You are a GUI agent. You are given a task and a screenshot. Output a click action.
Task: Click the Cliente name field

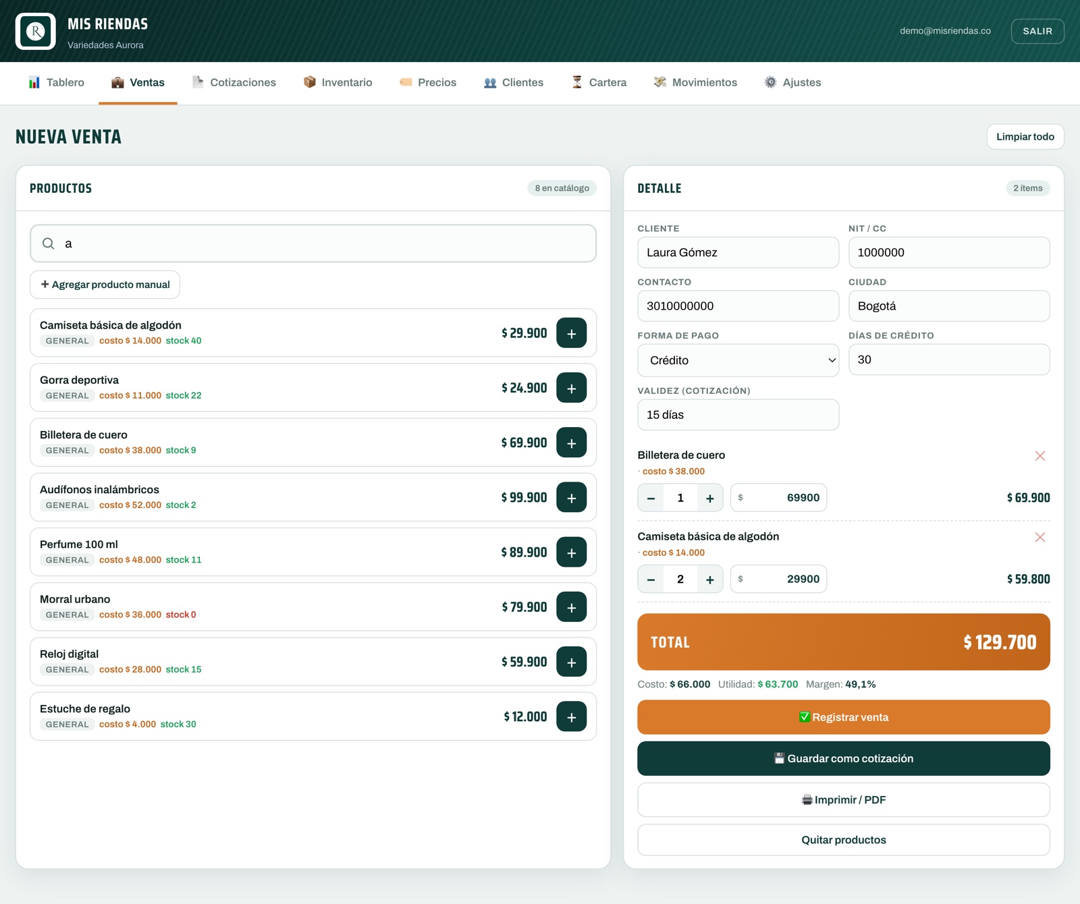[738, 252]
